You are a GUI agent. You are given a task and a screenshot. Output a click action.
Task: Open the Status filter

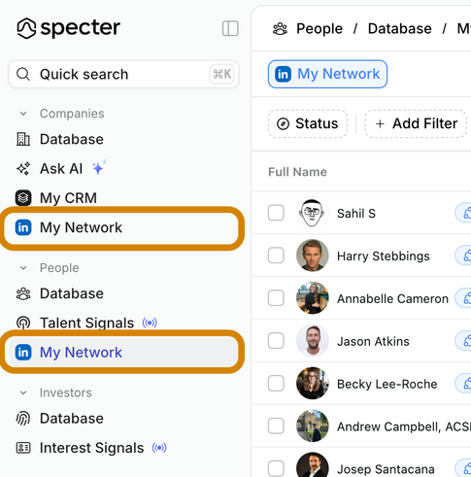[308, 123]
